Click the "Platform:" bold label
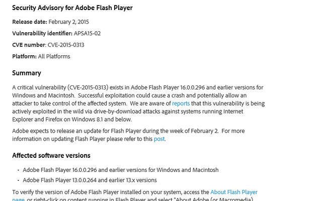 pos(25,56)
